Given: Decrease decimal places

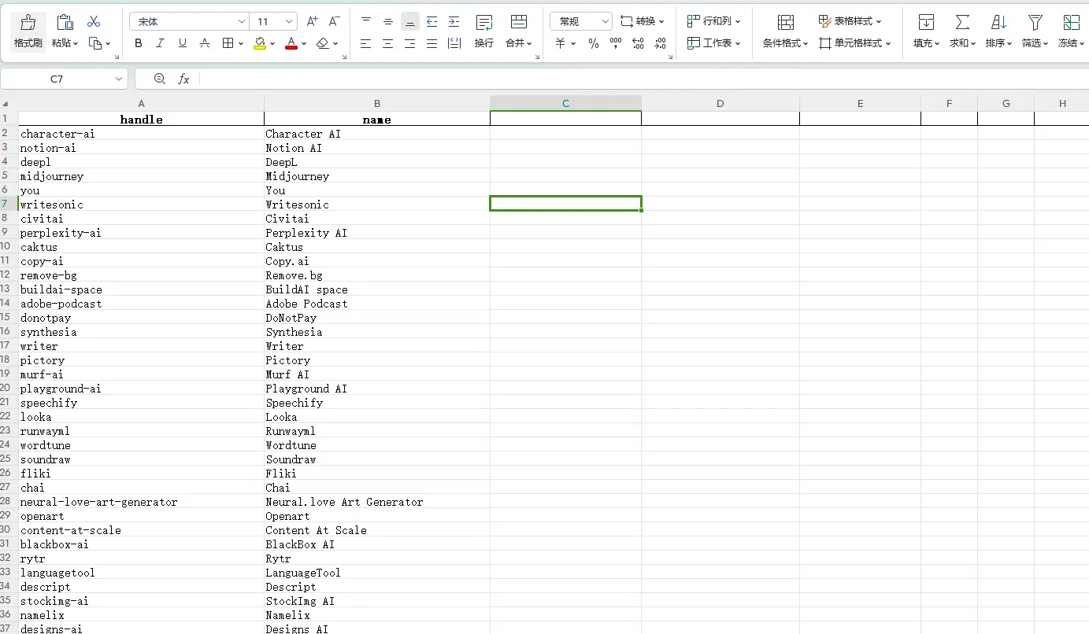Looking at the screenshot, I should coord(660,43).
